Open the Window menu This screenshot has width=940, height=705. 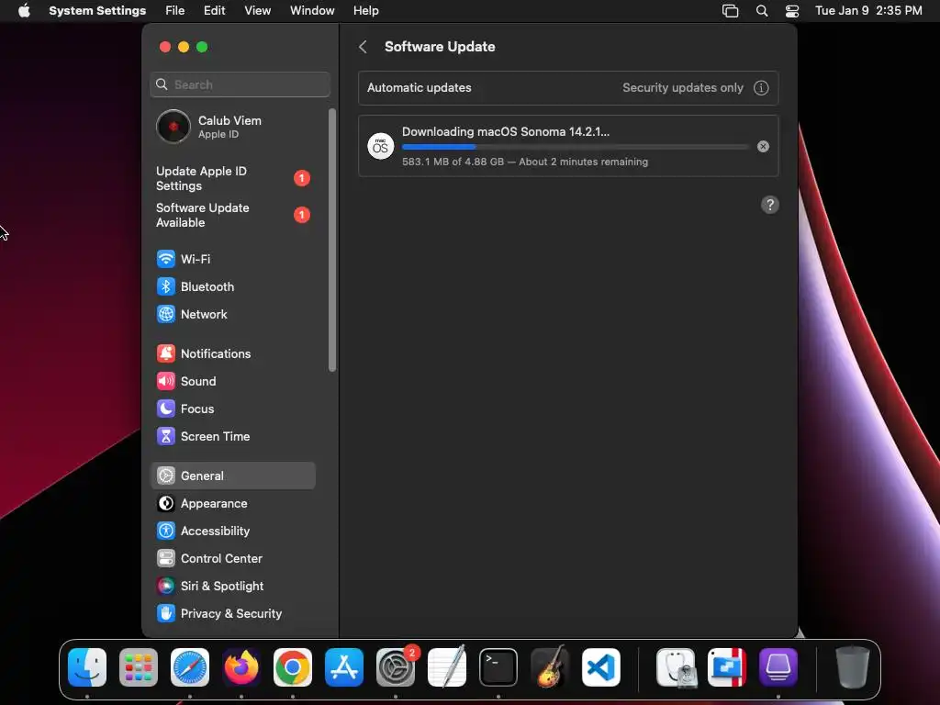pyautogui.click(x=312, y=11)
